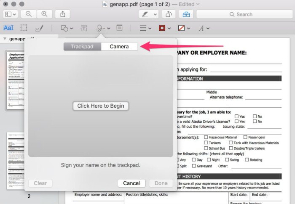Expand the Border Color dropdown arrow
The height and width of the screenshot is (204, 295).
click(169, 28)
